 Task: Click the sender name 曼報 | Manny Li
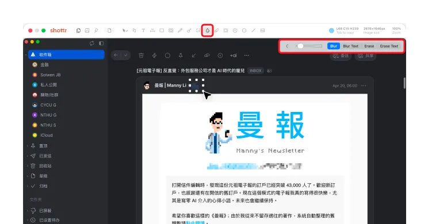click(170, 86)
